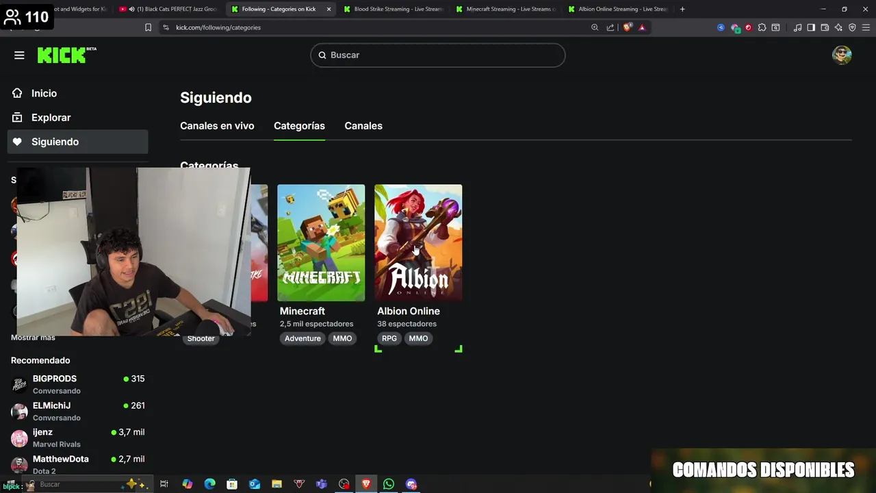Click the kick.com address bar URL
This screenshot has height=493, width=876.
point(218,27)
